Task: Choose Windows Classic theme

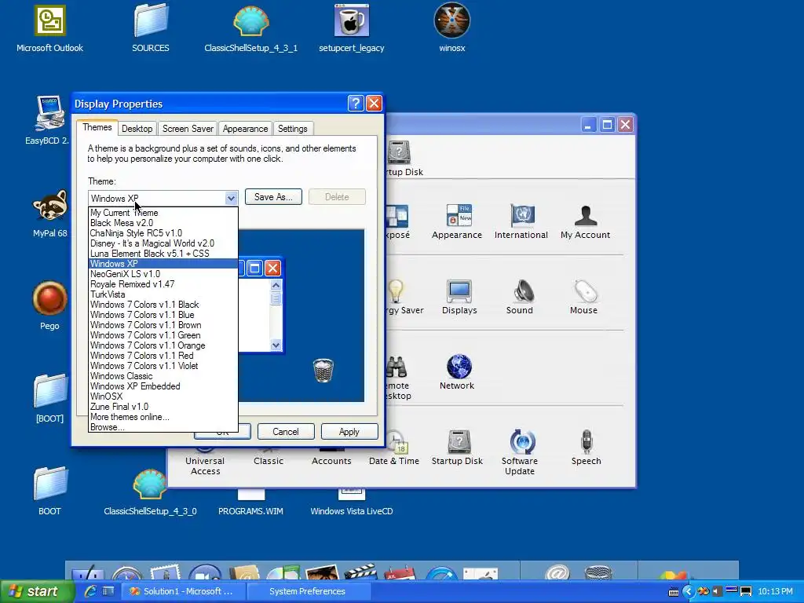Action: (x=163, y=376)
